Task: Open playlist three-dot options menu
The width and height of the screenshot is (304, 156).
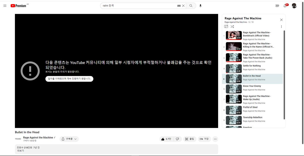Action: [281, 27]
